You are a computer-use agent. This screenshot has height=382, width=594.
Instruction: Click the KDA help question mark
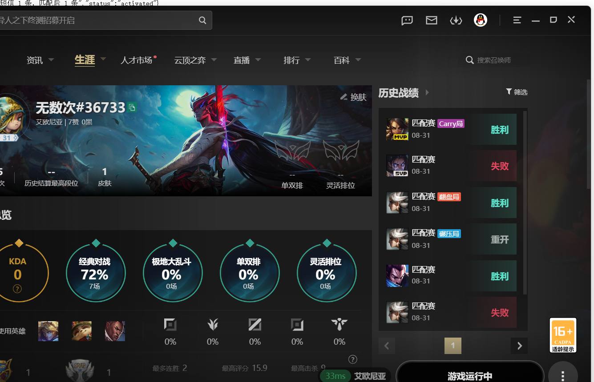(x=17, y=289)
